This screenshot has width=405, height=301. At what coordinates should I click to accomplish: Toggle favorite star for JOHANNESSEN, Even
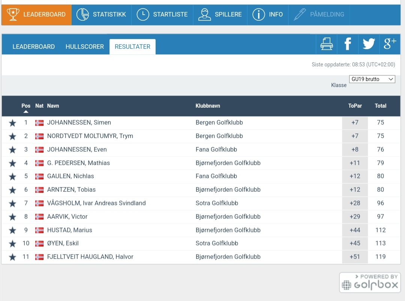click(x=12, y=150)
